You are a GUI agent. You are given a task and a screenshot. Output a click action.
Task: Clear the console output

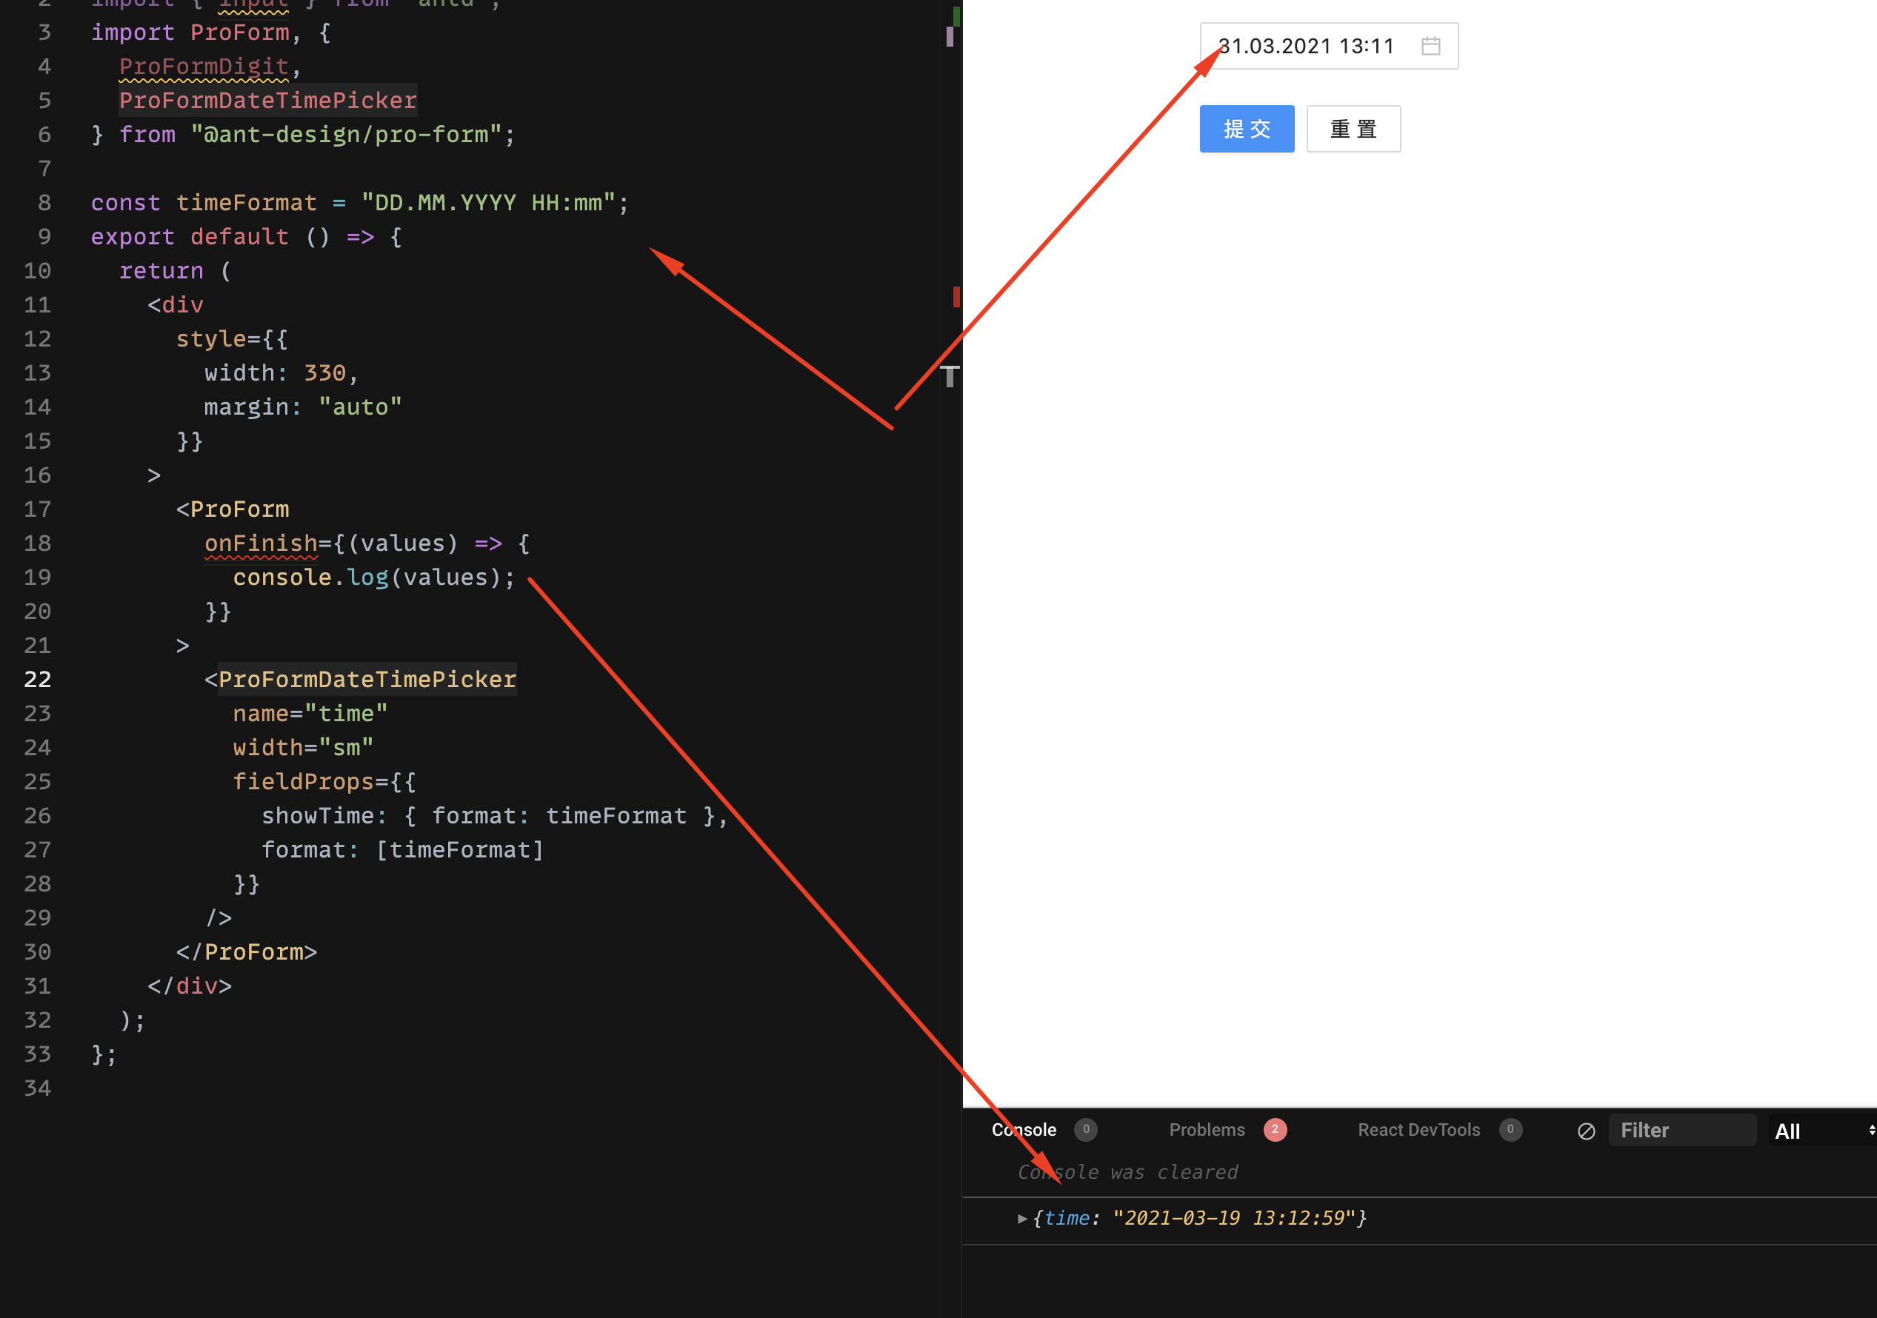1586,1131
